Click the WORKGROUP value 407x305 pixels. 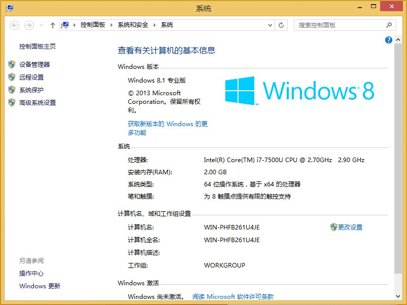(x=224, y=265)
